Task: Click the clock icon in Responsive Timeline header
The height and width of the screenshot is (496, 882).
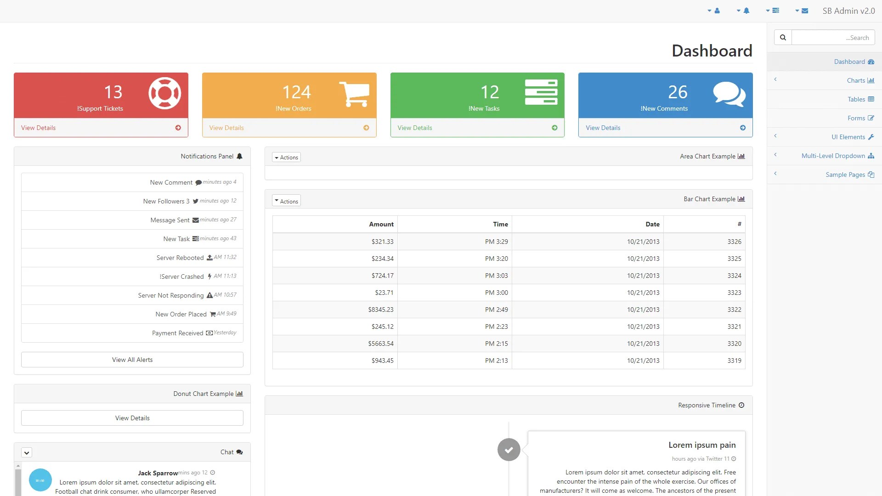Action: (x=741, y=405)
